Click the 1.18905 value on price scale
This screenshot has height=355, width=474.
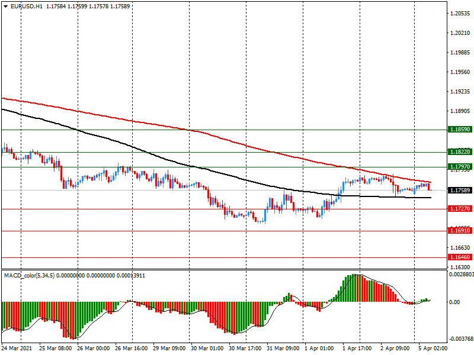pos(460,111)
